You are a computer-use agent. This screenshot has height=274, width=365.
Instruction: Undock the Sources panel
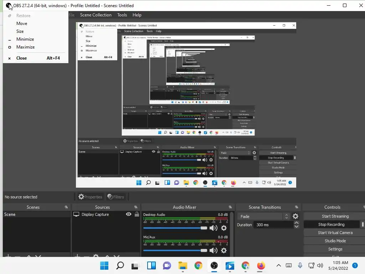click(136, 207)
